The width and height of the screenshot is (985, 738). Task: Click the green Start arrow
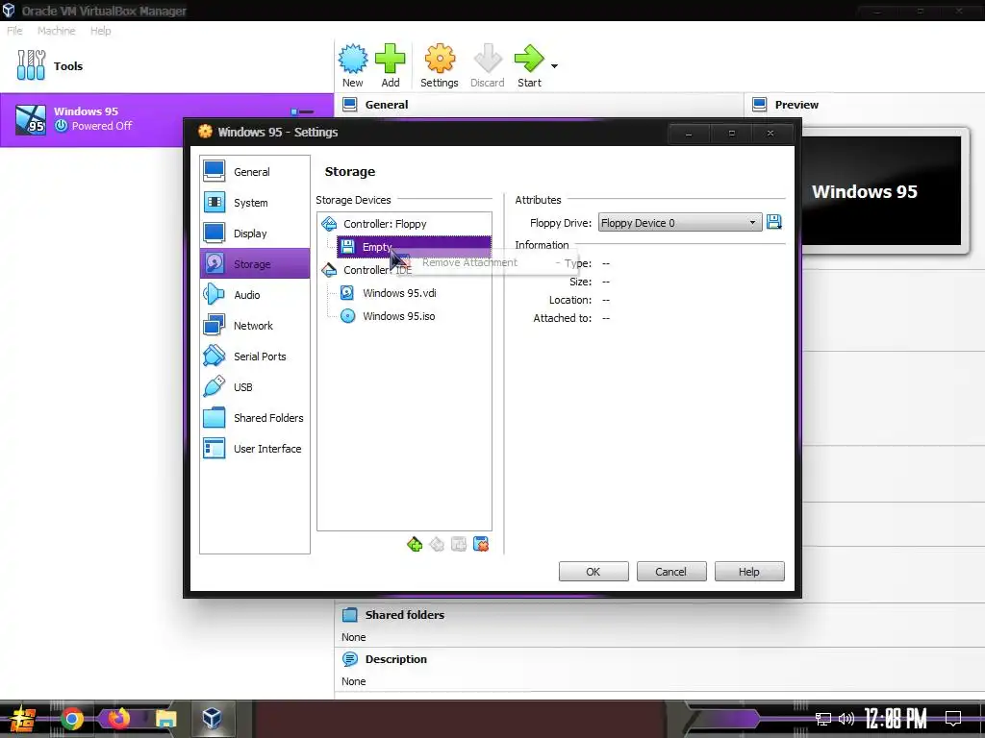529,66
